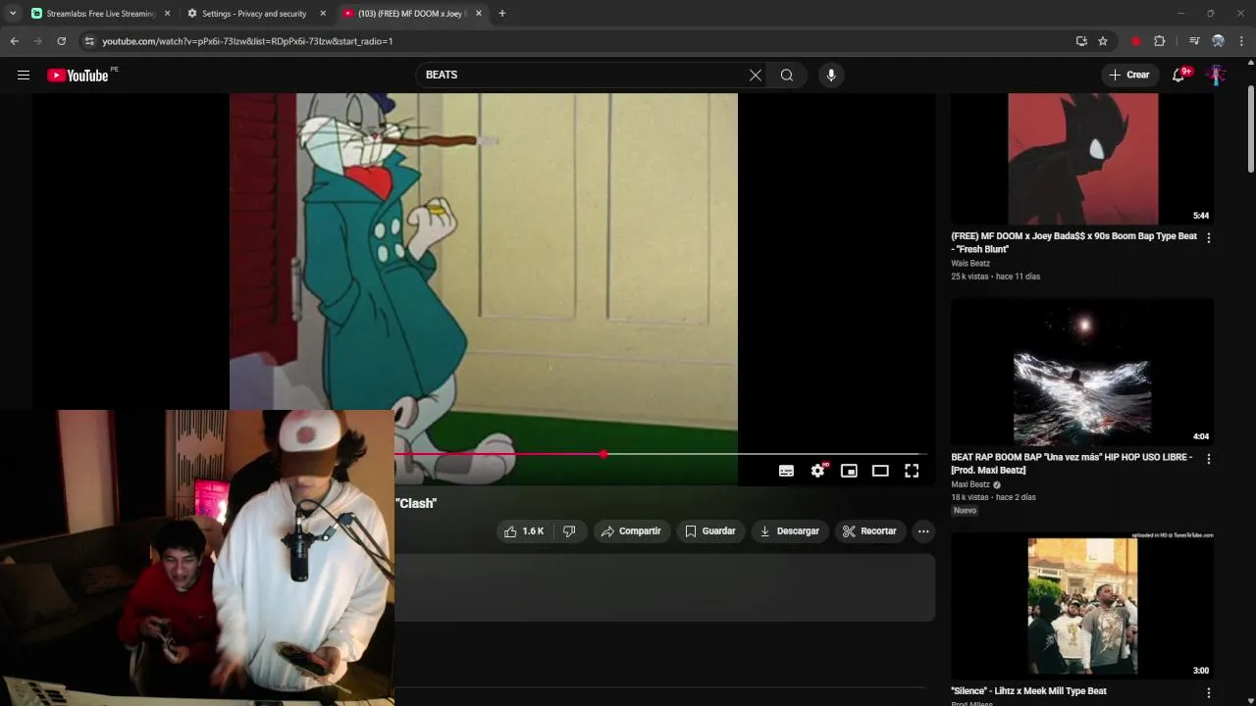The width and height of the screenshot is (1256, 706).
Task: Switch to theater mode view
Action: point(880,471)
